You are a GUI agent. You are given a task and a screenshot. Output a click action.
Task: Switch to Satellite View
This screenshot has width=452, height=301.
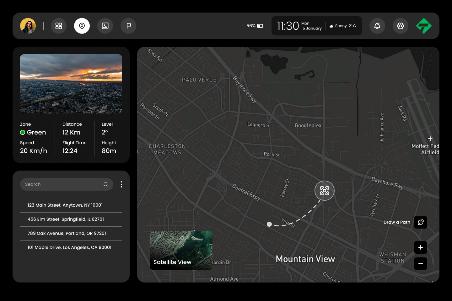coord(181,250)
